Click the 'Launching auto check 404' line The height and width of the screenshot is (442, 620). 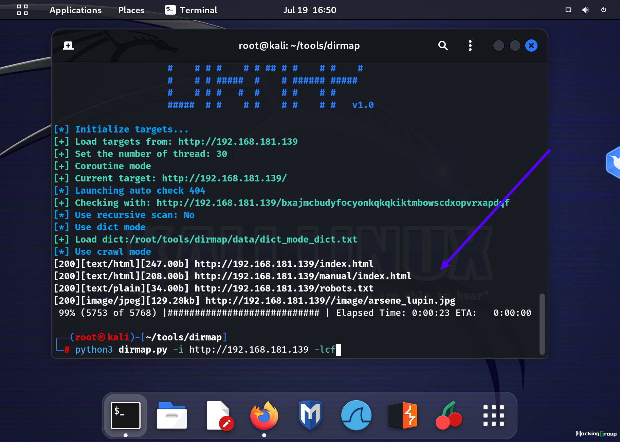(129, 191)
